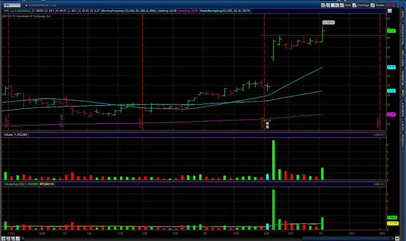Open the Times And Sales side tab
The height and width of the screenshot is (241, 406).
[403, 35]
